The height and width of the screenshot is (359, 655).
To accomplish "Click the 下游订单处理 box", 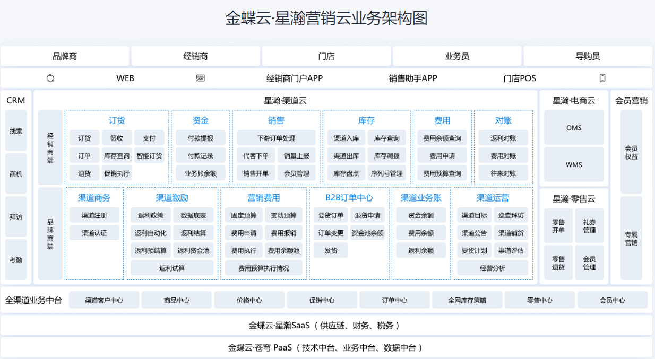I will click(276, 138).
